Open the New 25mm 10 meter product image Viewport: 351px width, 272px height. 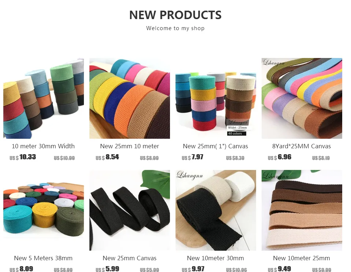click(130, 98)
